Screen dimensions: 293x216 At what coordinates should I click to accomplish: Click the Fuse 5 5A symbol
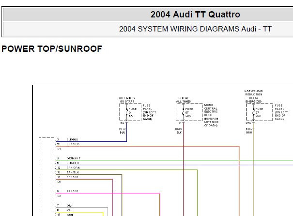[x=127, y=112]
